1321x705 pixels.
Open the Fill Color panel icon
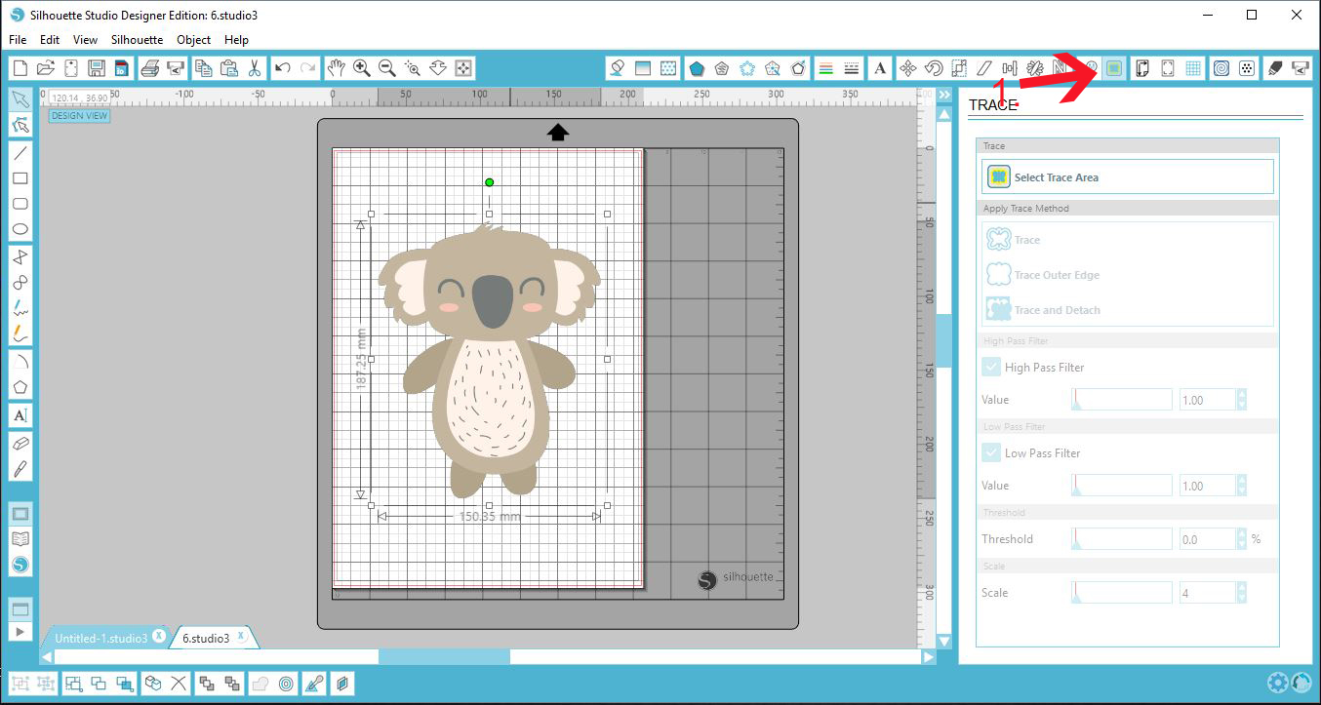[617, 67]
